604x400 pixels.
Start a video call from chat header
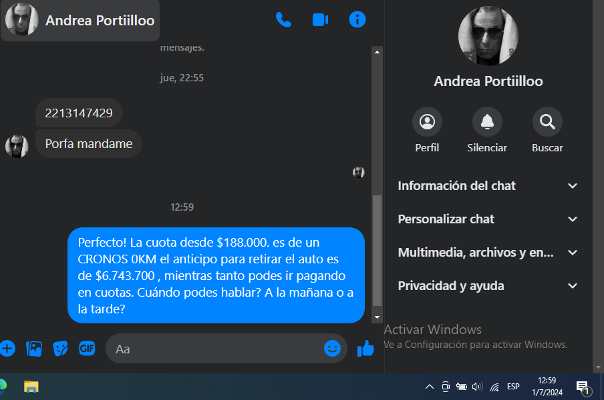(x=320, y=20)
